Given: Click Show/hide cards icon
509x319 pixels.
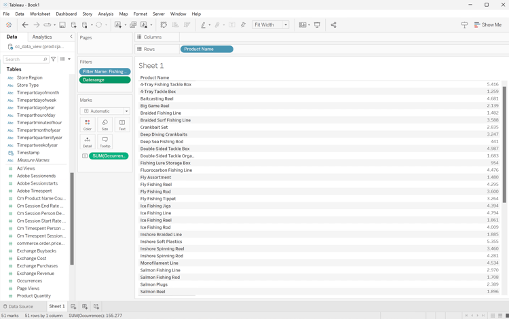Looking at the screenshot, I should [x=303, y=25].
